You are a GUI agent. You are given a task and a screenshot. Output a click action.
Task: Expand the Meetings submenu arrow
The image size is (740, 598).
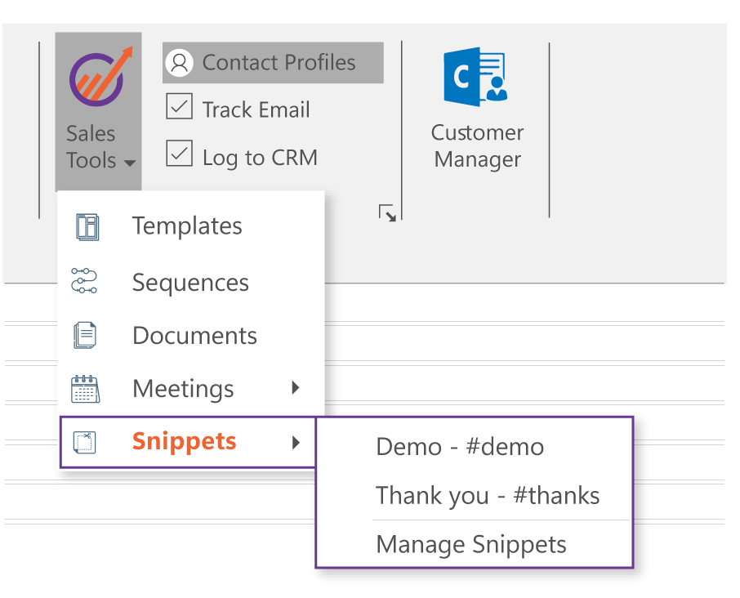[296, 388]
